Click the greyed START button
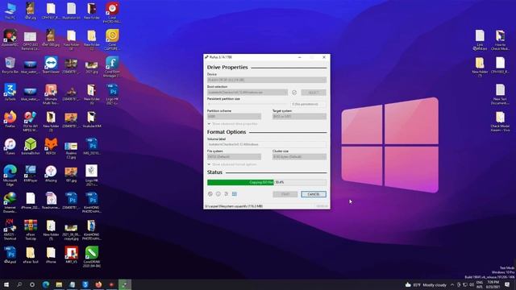Viewport: 516px width, 290px height. click(285, 194)
